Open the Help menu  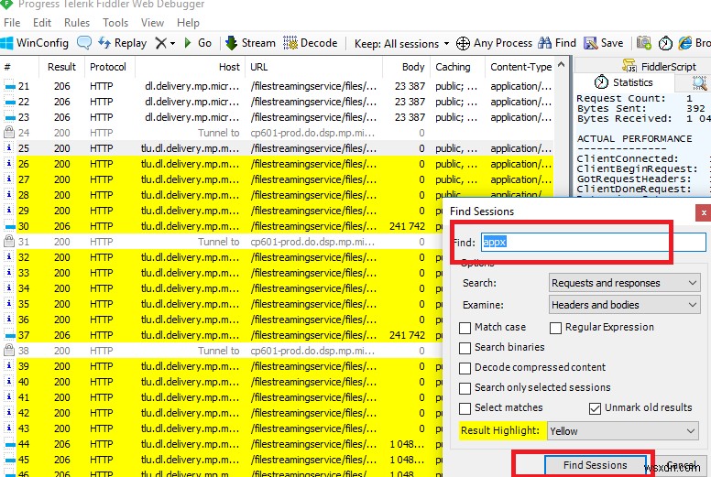(x=188, y=23)
